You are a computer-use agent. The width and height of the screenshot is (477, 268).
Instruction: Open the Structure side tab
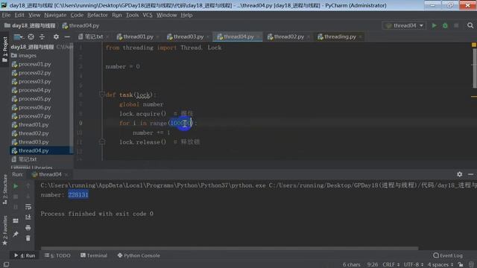4,189
